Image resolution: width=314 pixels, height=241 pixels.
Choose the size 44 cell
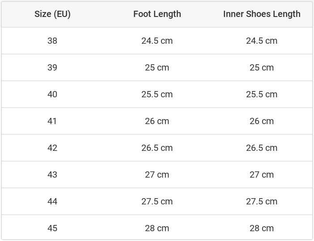point(52,201)
